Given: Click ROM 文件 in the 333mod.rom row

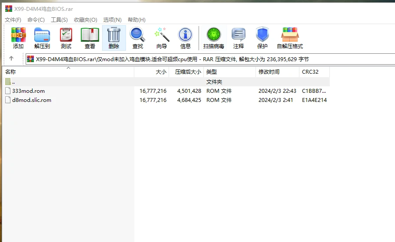Looking at the screenshot, I should [219, 91].
